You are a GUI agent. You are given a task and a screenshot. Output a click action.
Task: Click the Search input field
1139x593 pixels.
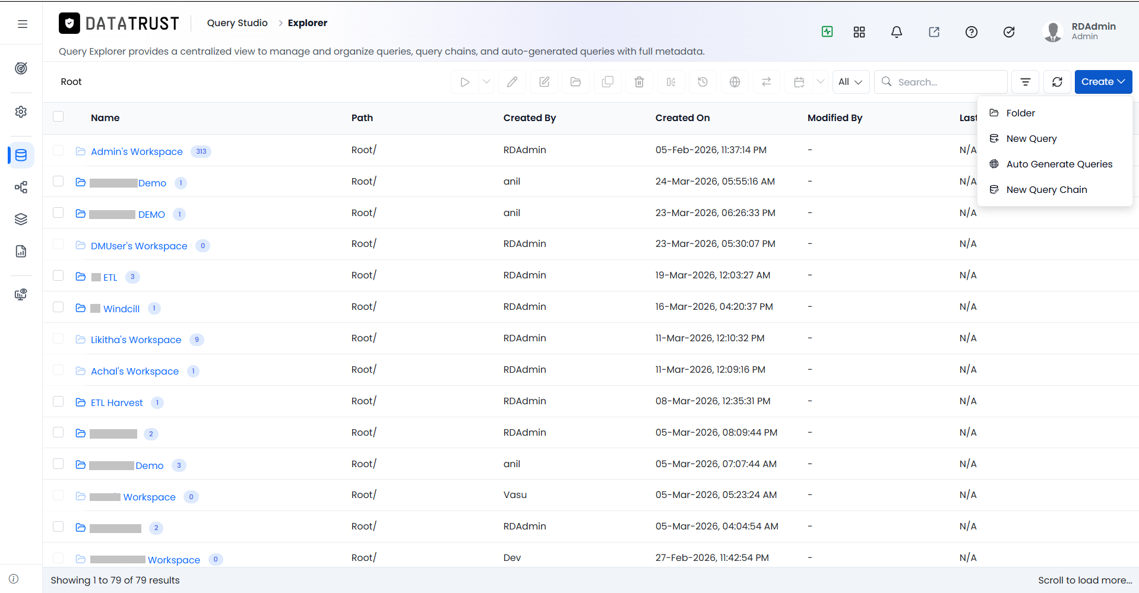[941, 82]
